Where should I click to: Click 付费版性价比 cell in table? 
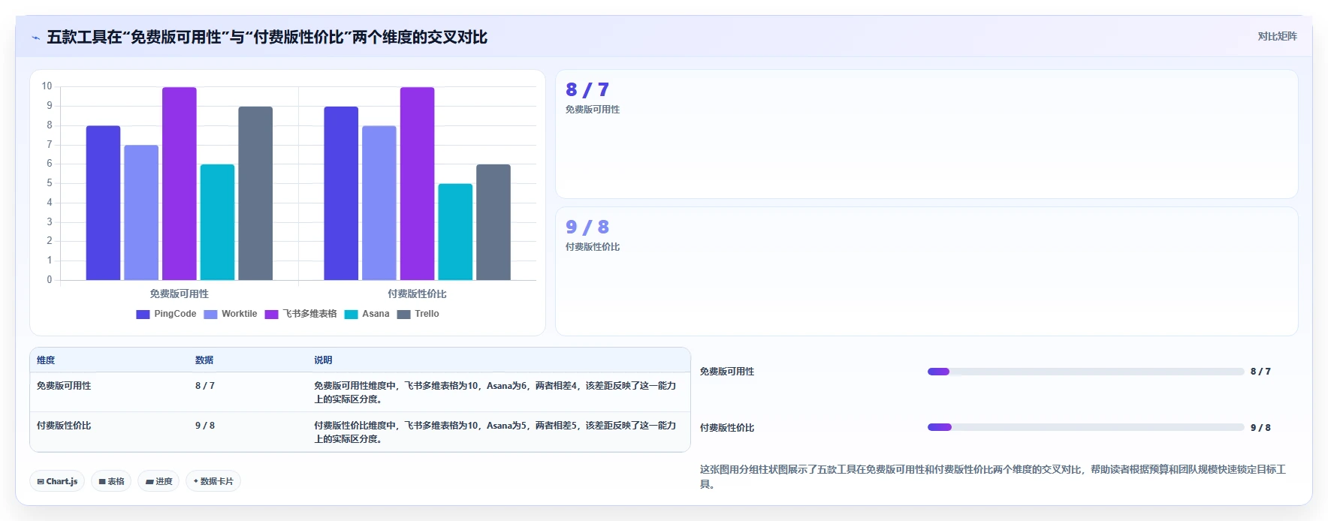pos(64,426)
